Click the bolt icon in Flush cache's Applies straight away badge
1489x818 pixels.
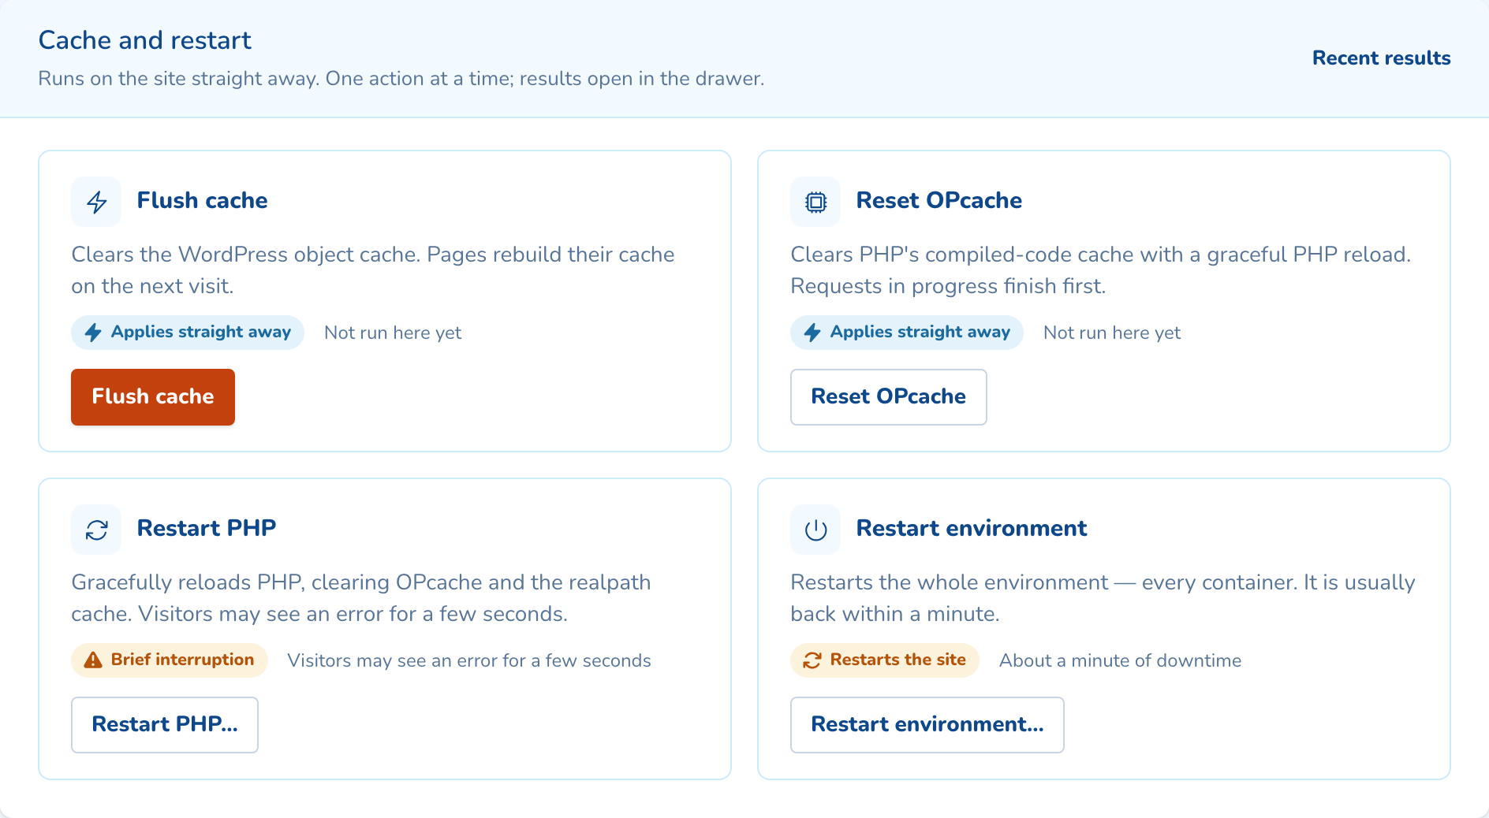point(93,333)
